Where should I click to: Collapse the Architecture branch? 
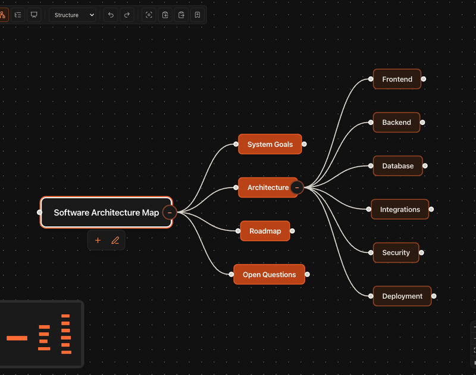[297, 187]
